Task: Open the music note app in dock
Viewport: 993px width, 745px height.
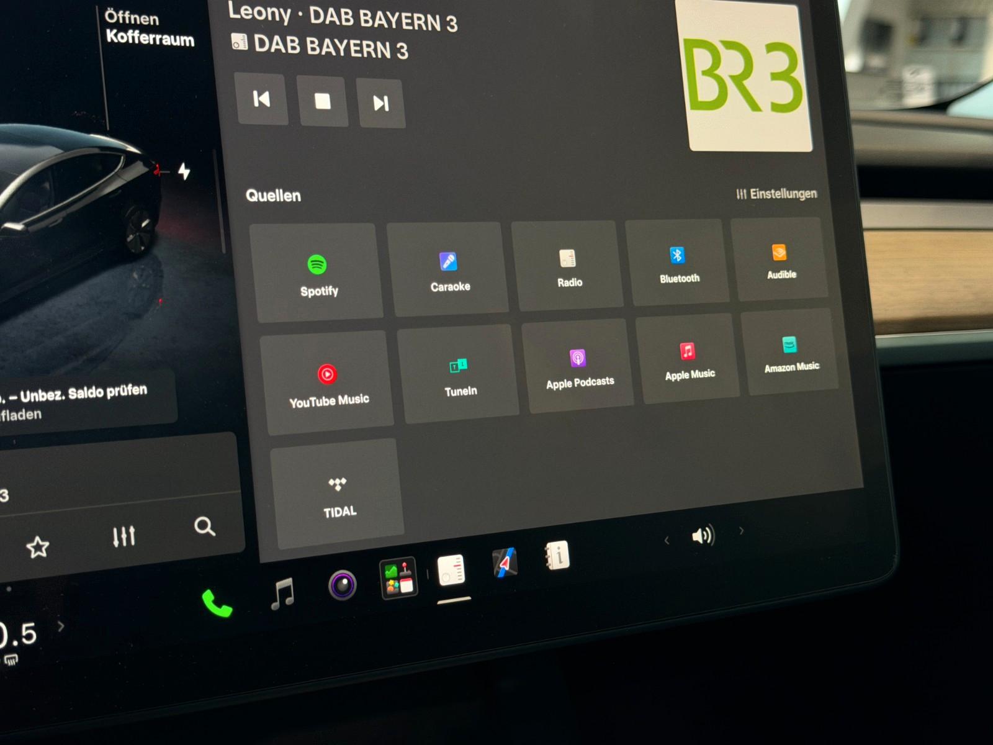Action: pyautogui.click(x=283, y=593)
